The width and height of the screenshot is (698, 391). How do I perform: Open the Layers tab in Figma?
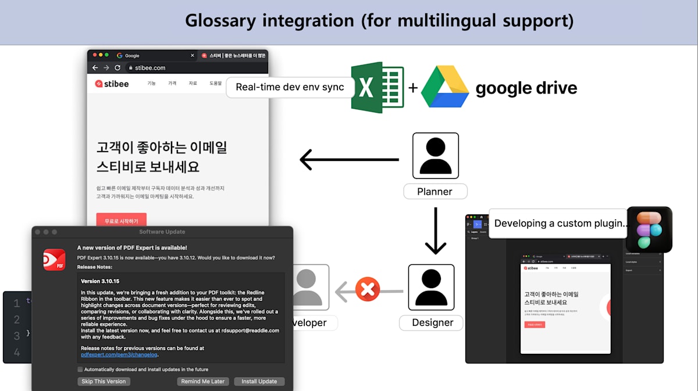(473, 231)
